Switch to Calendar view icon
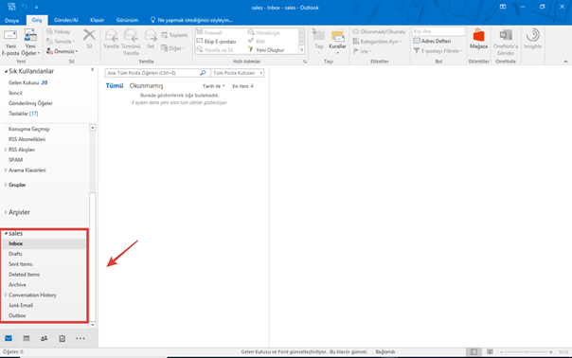Viewport: 572px width, 358px height. point(27,338)
